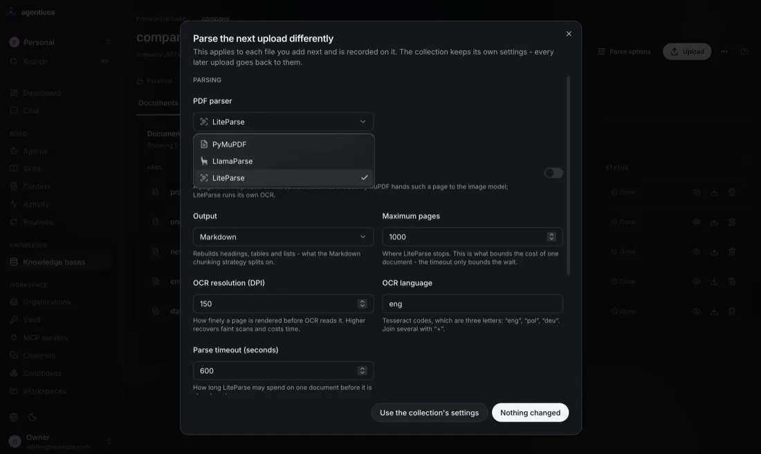Toggle the switch above the Maximum pages field
The image size is (761, 454).
[553, 173]
